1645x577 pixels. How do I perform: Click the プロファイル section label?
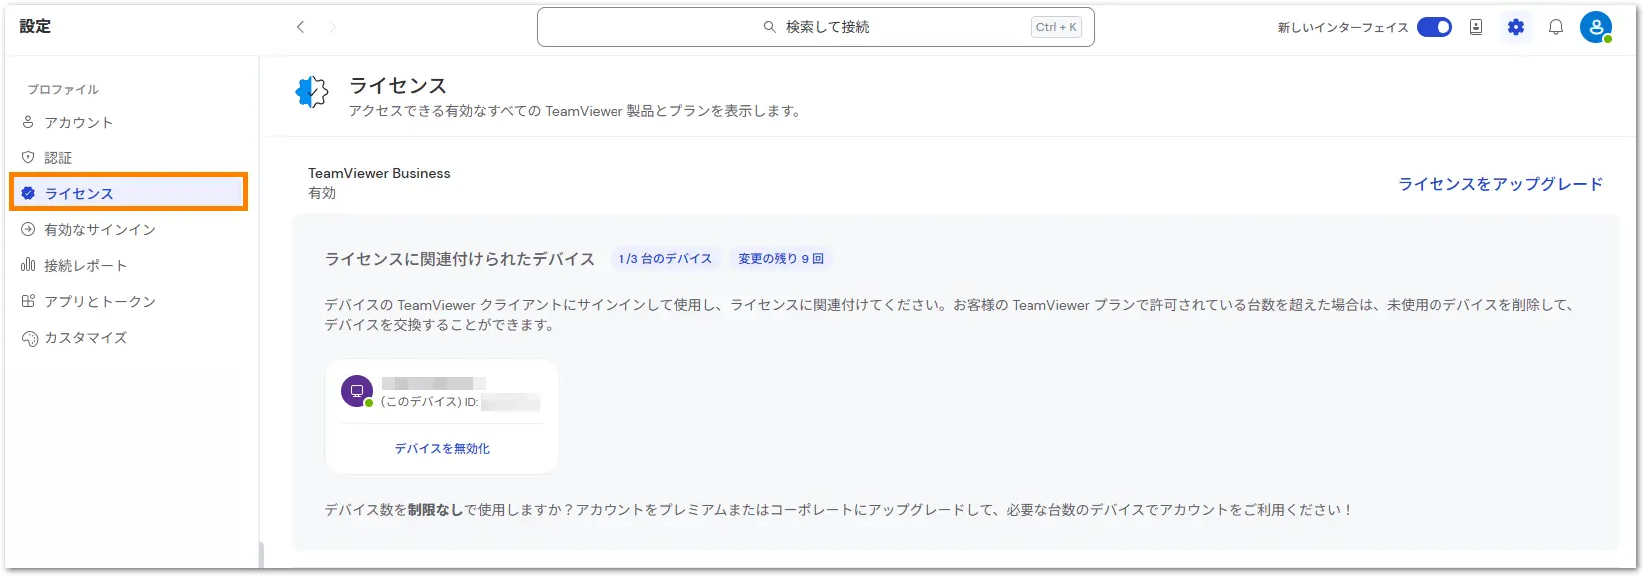click(x=63, y=89)
